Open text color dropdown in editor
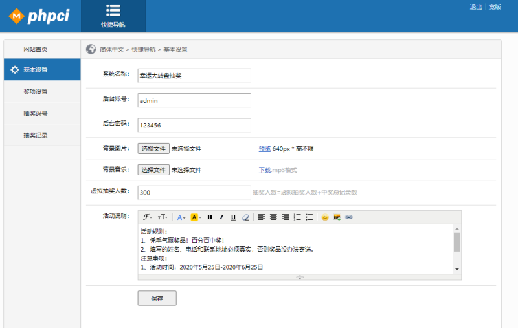The width and height of the screenshot is (518, 328). point(181,217)
